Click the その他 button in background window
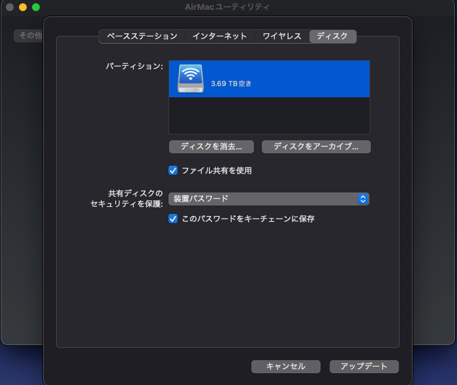The width and height of the screenshot is (457, 385). [x=29, y=35]
